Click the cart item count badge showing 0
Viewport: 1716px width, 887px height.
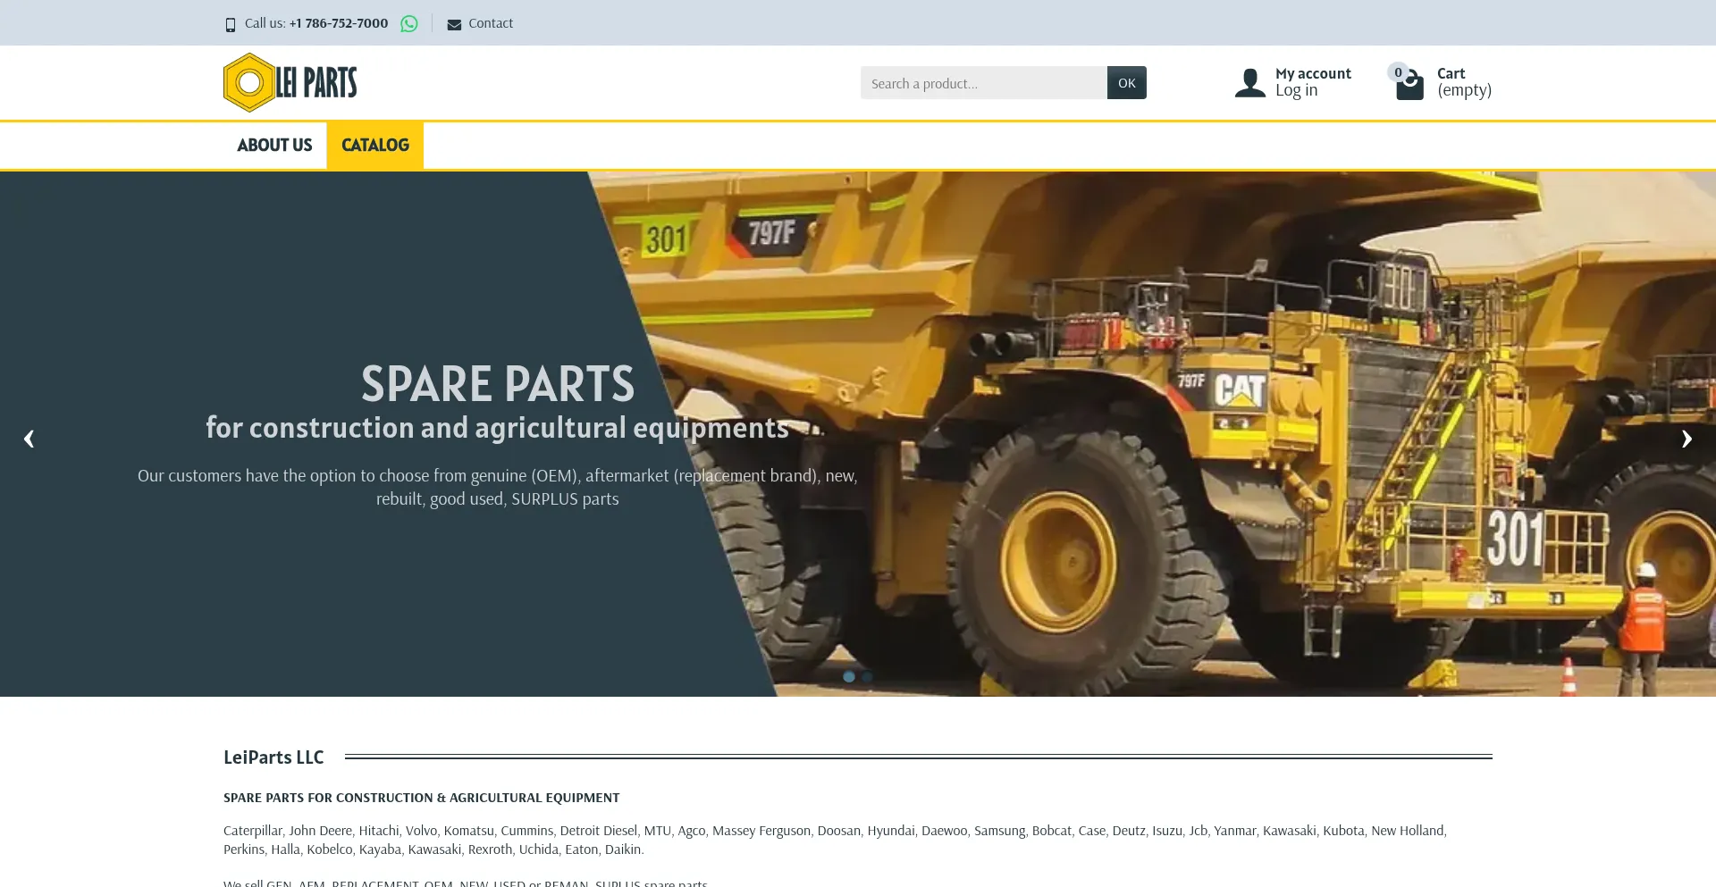1398,72
